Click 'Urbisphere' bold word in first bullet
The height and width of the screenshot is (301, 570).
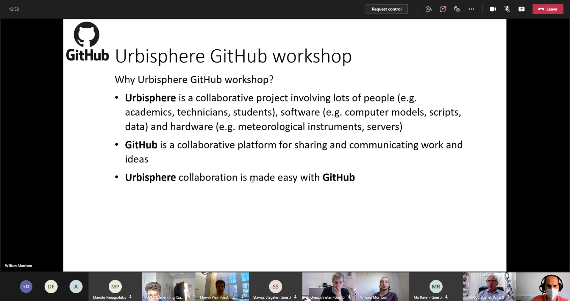click(x=150, y=98)
